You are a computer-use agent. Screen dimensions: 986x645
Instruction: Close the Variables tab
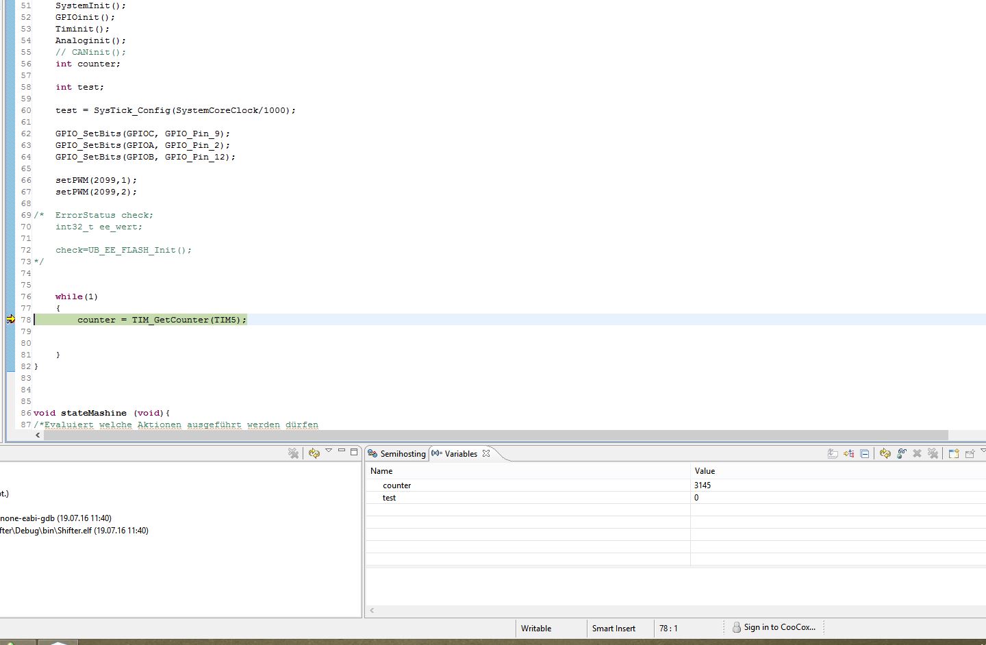[x=486, y=453]
